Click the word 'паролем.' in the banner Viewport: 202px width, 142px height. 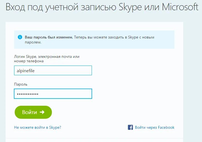(33, 42)
